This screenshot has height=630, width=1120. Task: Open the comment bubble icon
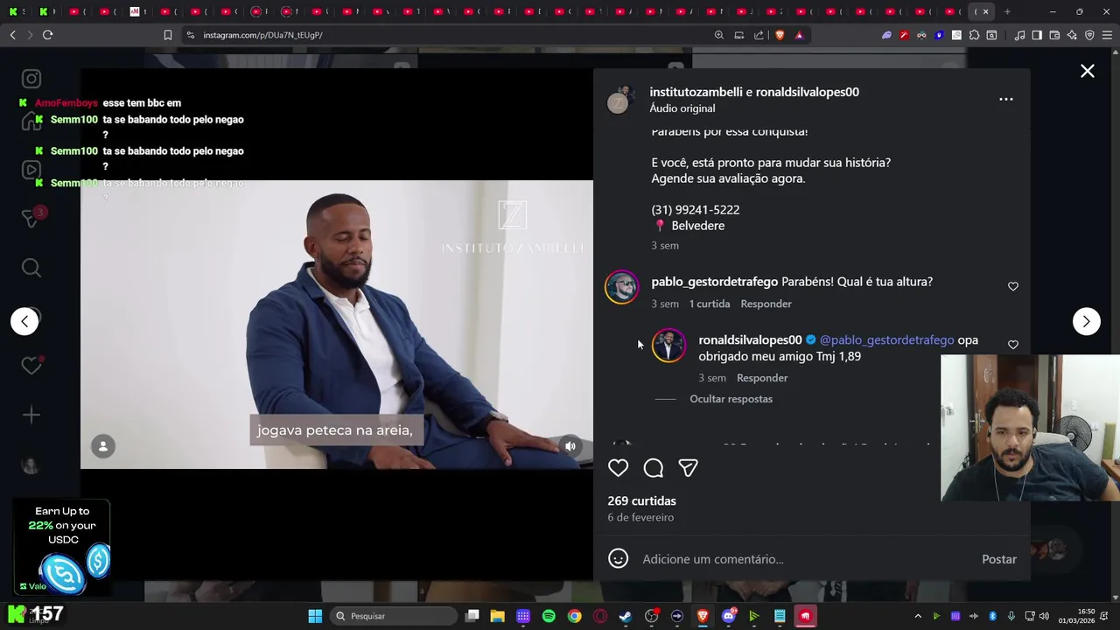[x=654, y=468]
